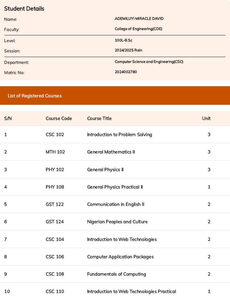The width and height of the screenshot is (230, 307).
Task: Click course code 'GST 124'
Action: (x=55, y=222)
